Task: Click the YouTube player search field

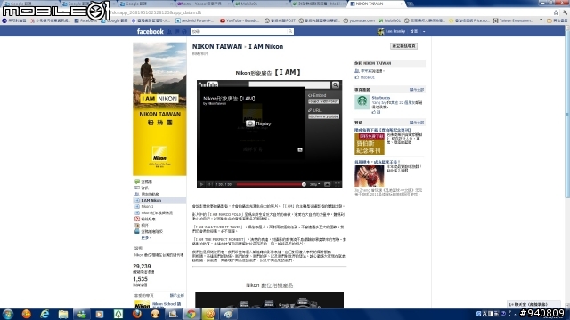Action: [x=289, y=84]
